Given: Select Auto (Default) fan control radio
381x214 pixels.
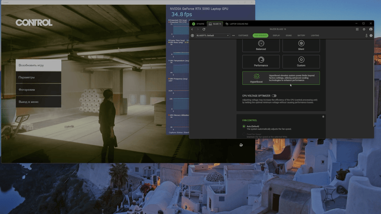Looking at the screenshot, I should (244, 126).
